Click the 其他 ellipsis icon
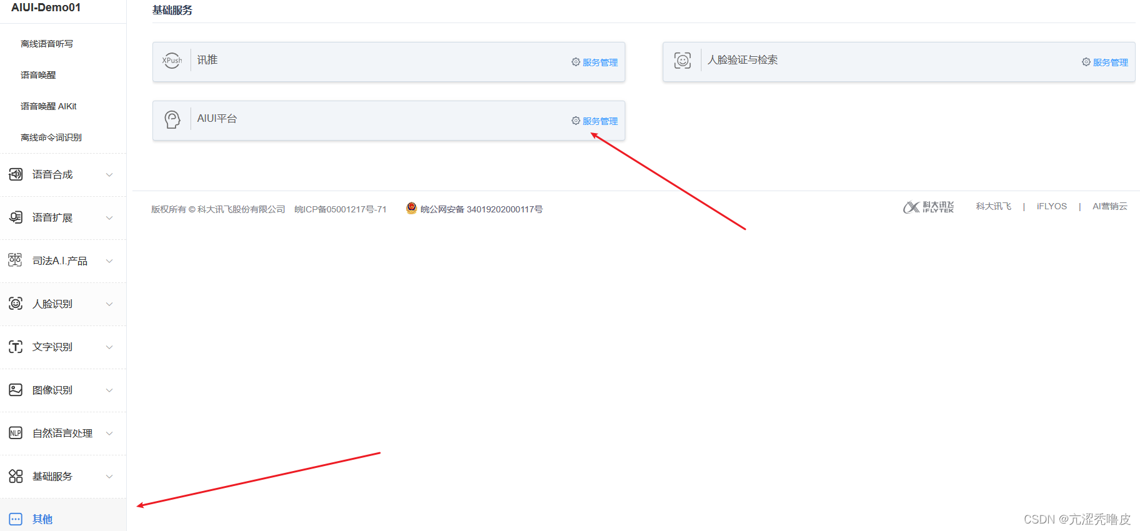This screenshot has width=1140, height=531. (x=16, y=519)
